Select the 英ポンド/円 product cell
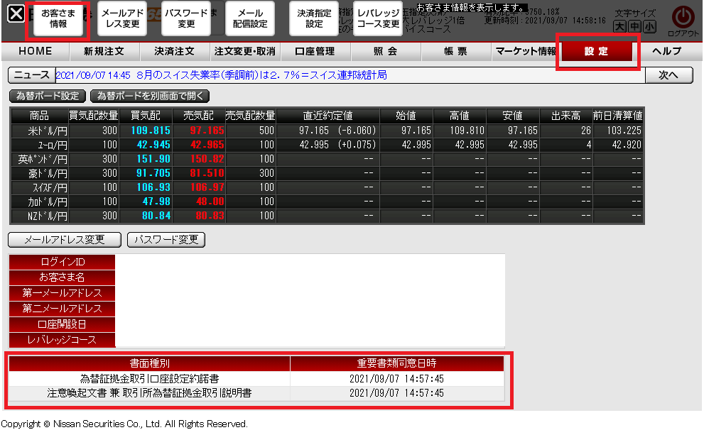 (x=40, y=159)
